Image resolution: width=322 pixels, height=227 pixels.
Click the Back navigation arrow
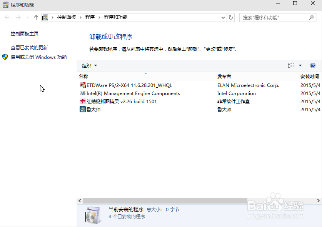coord(7,17)
